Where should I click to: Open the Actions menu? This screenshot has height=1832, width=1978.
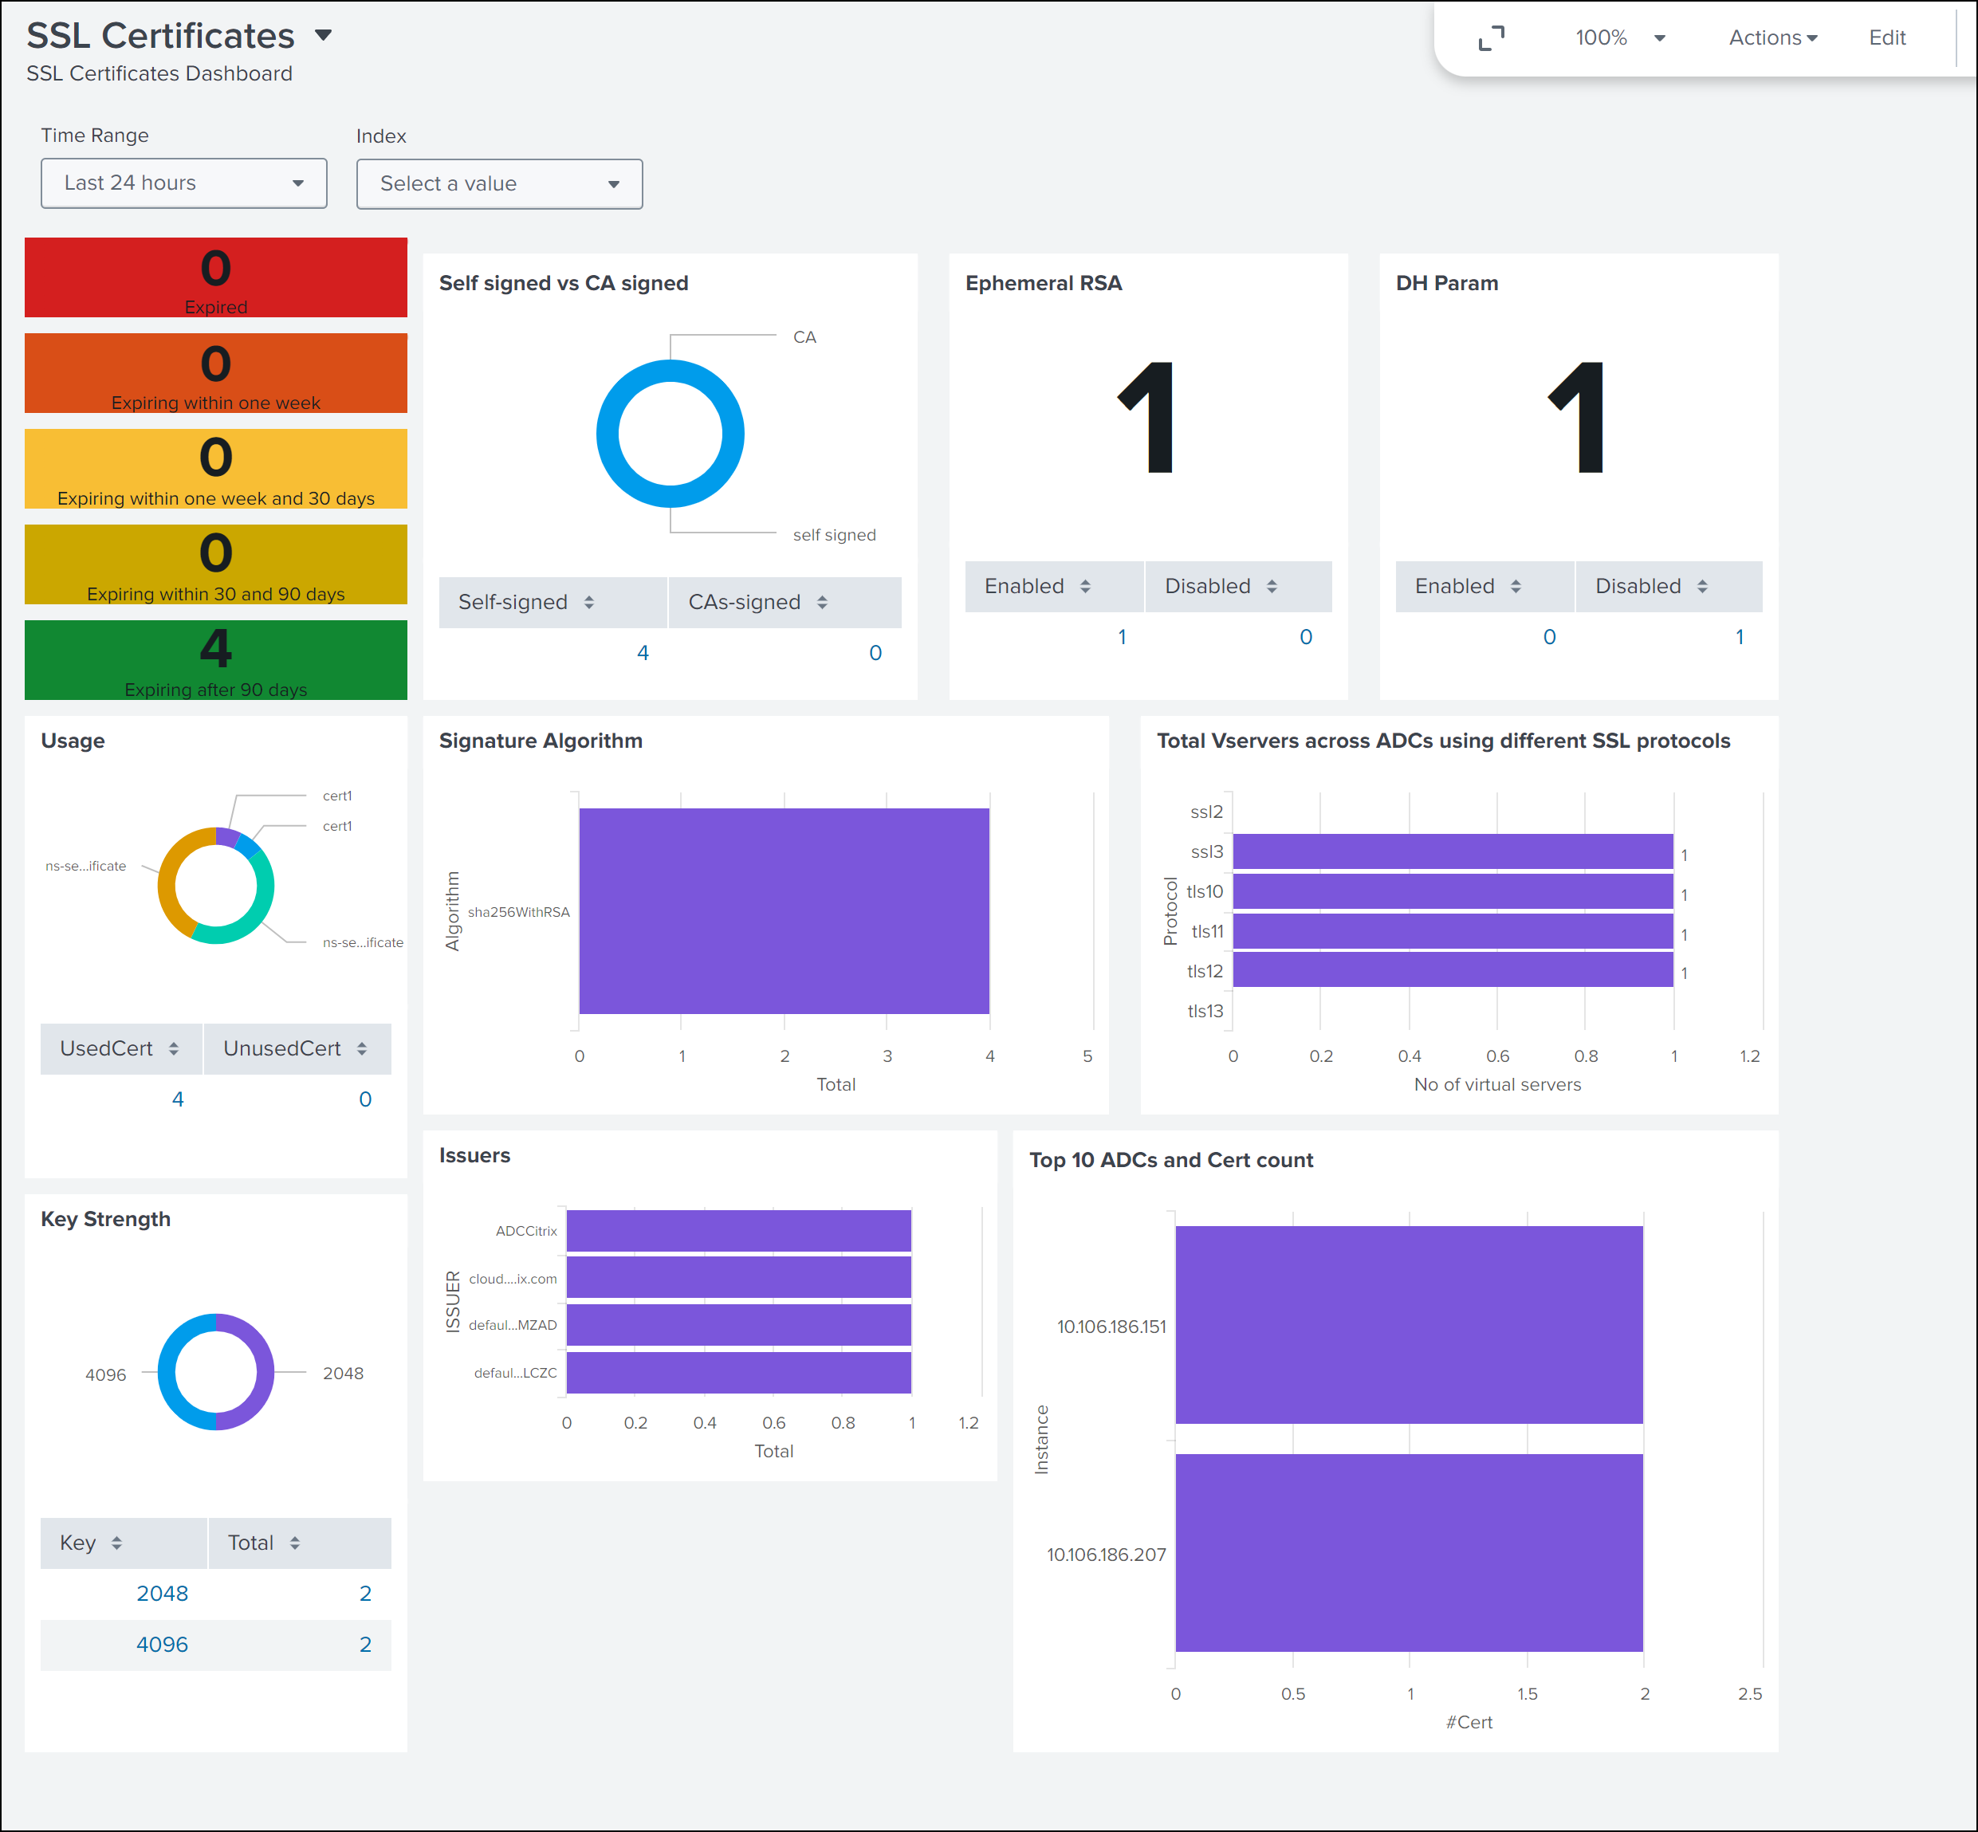tap(1773, 37)
